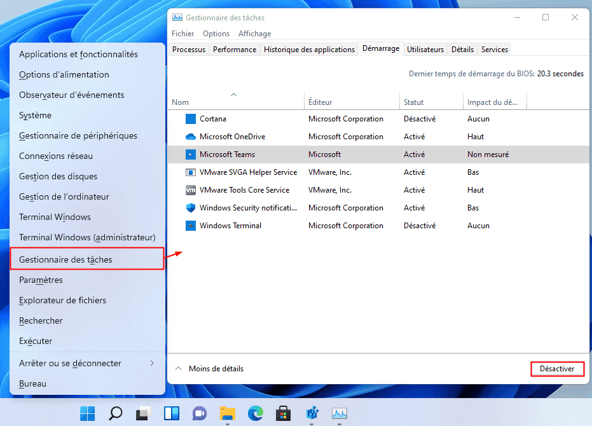The width and height of the screenshot is (592, 426).
Task: Open File Explorer from the taskbar
Action: click(x=227, y=414)
